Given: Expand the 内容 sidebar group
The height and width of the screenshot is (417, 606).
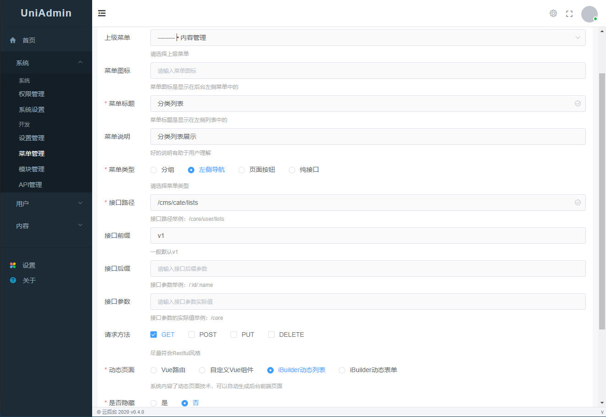Looking at the screenshot, I should 46,226.
